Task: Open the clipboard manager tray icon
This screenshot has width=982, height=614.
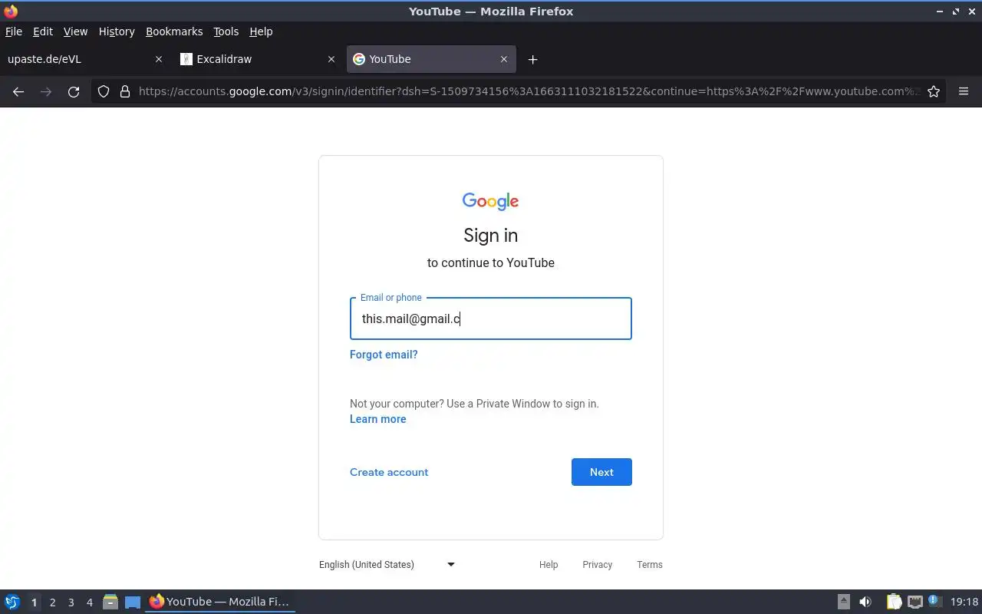Action: [894, 602]
